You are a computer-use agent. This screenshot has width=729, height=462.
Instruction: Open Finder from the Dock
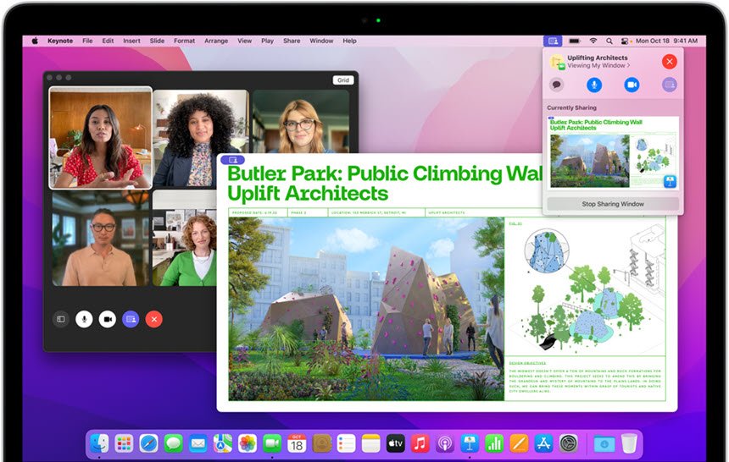point(99,444)
